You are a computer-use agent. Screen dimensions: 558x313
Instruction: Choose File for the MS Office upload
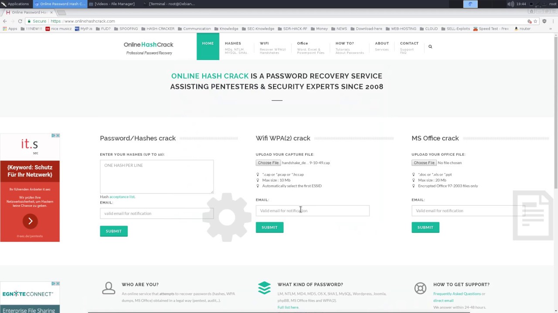coord(424,163)
